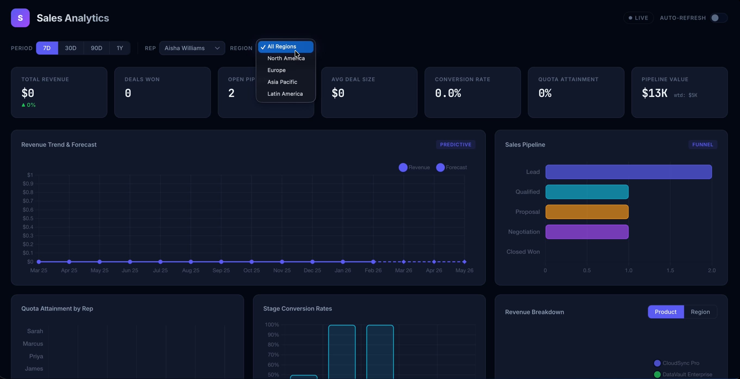Choose Latin America region option

coord(285,94)
